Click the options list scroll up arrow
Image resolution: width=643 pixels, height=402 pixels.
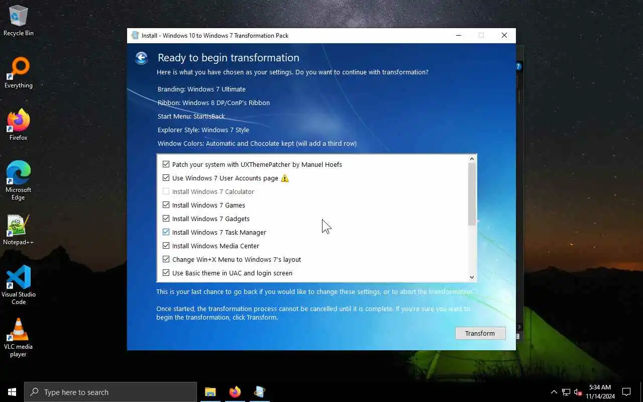pyautogui.click(x=472, y=159)
